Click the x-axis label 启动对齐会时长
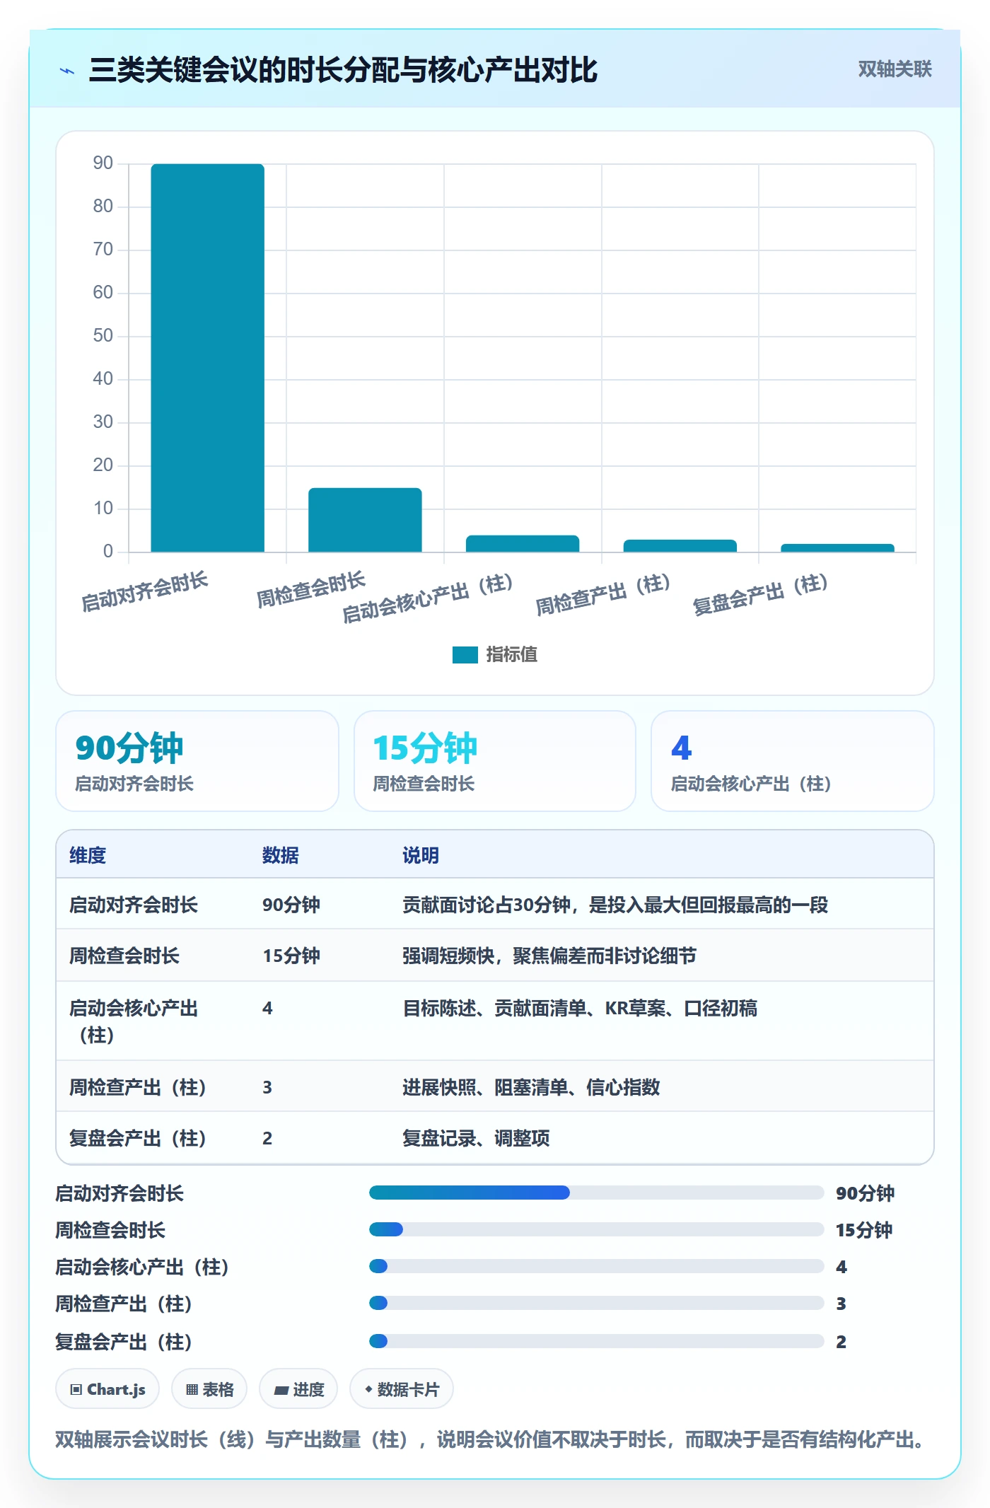 pyautogui.click(x=145, y=592)
